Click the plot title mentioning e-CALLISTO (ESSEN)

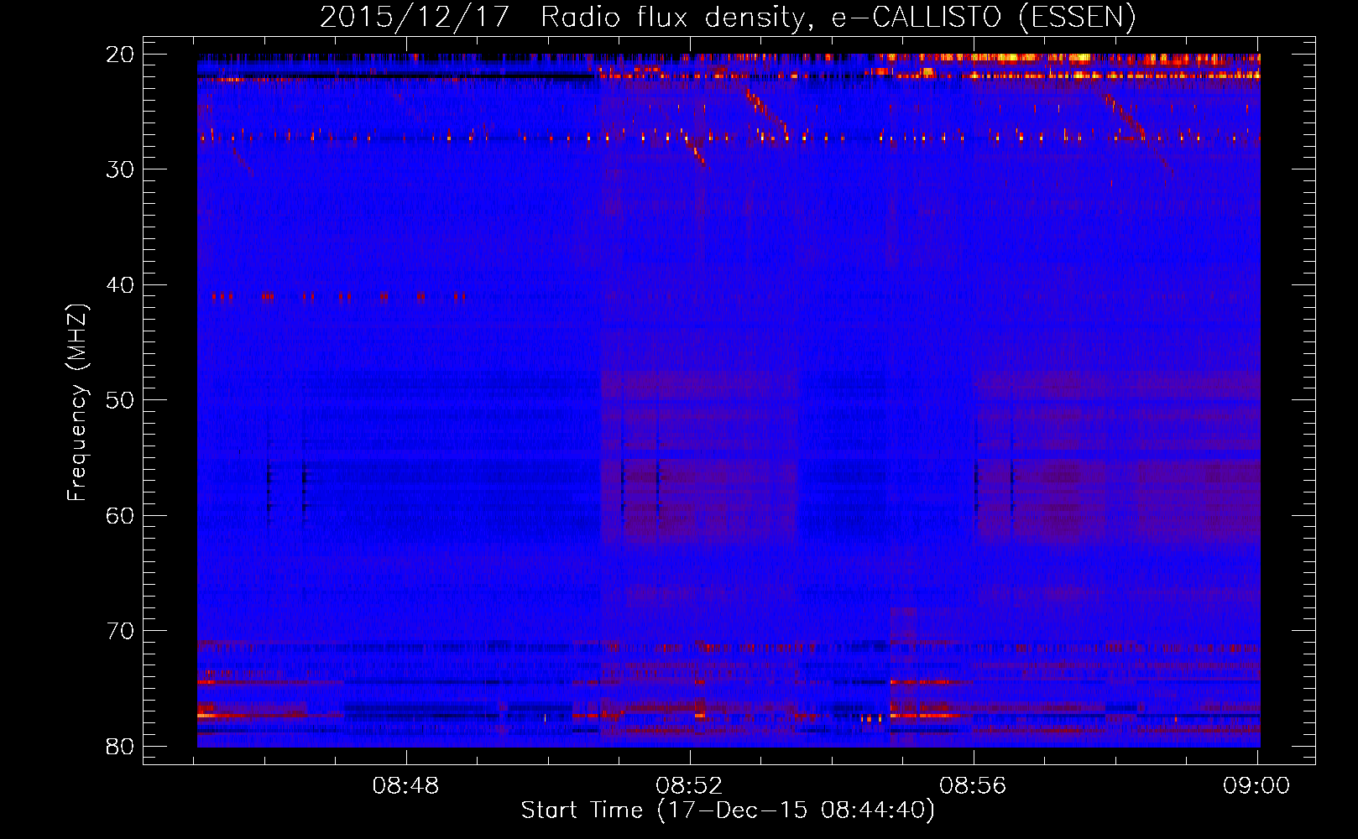[728, 17]
